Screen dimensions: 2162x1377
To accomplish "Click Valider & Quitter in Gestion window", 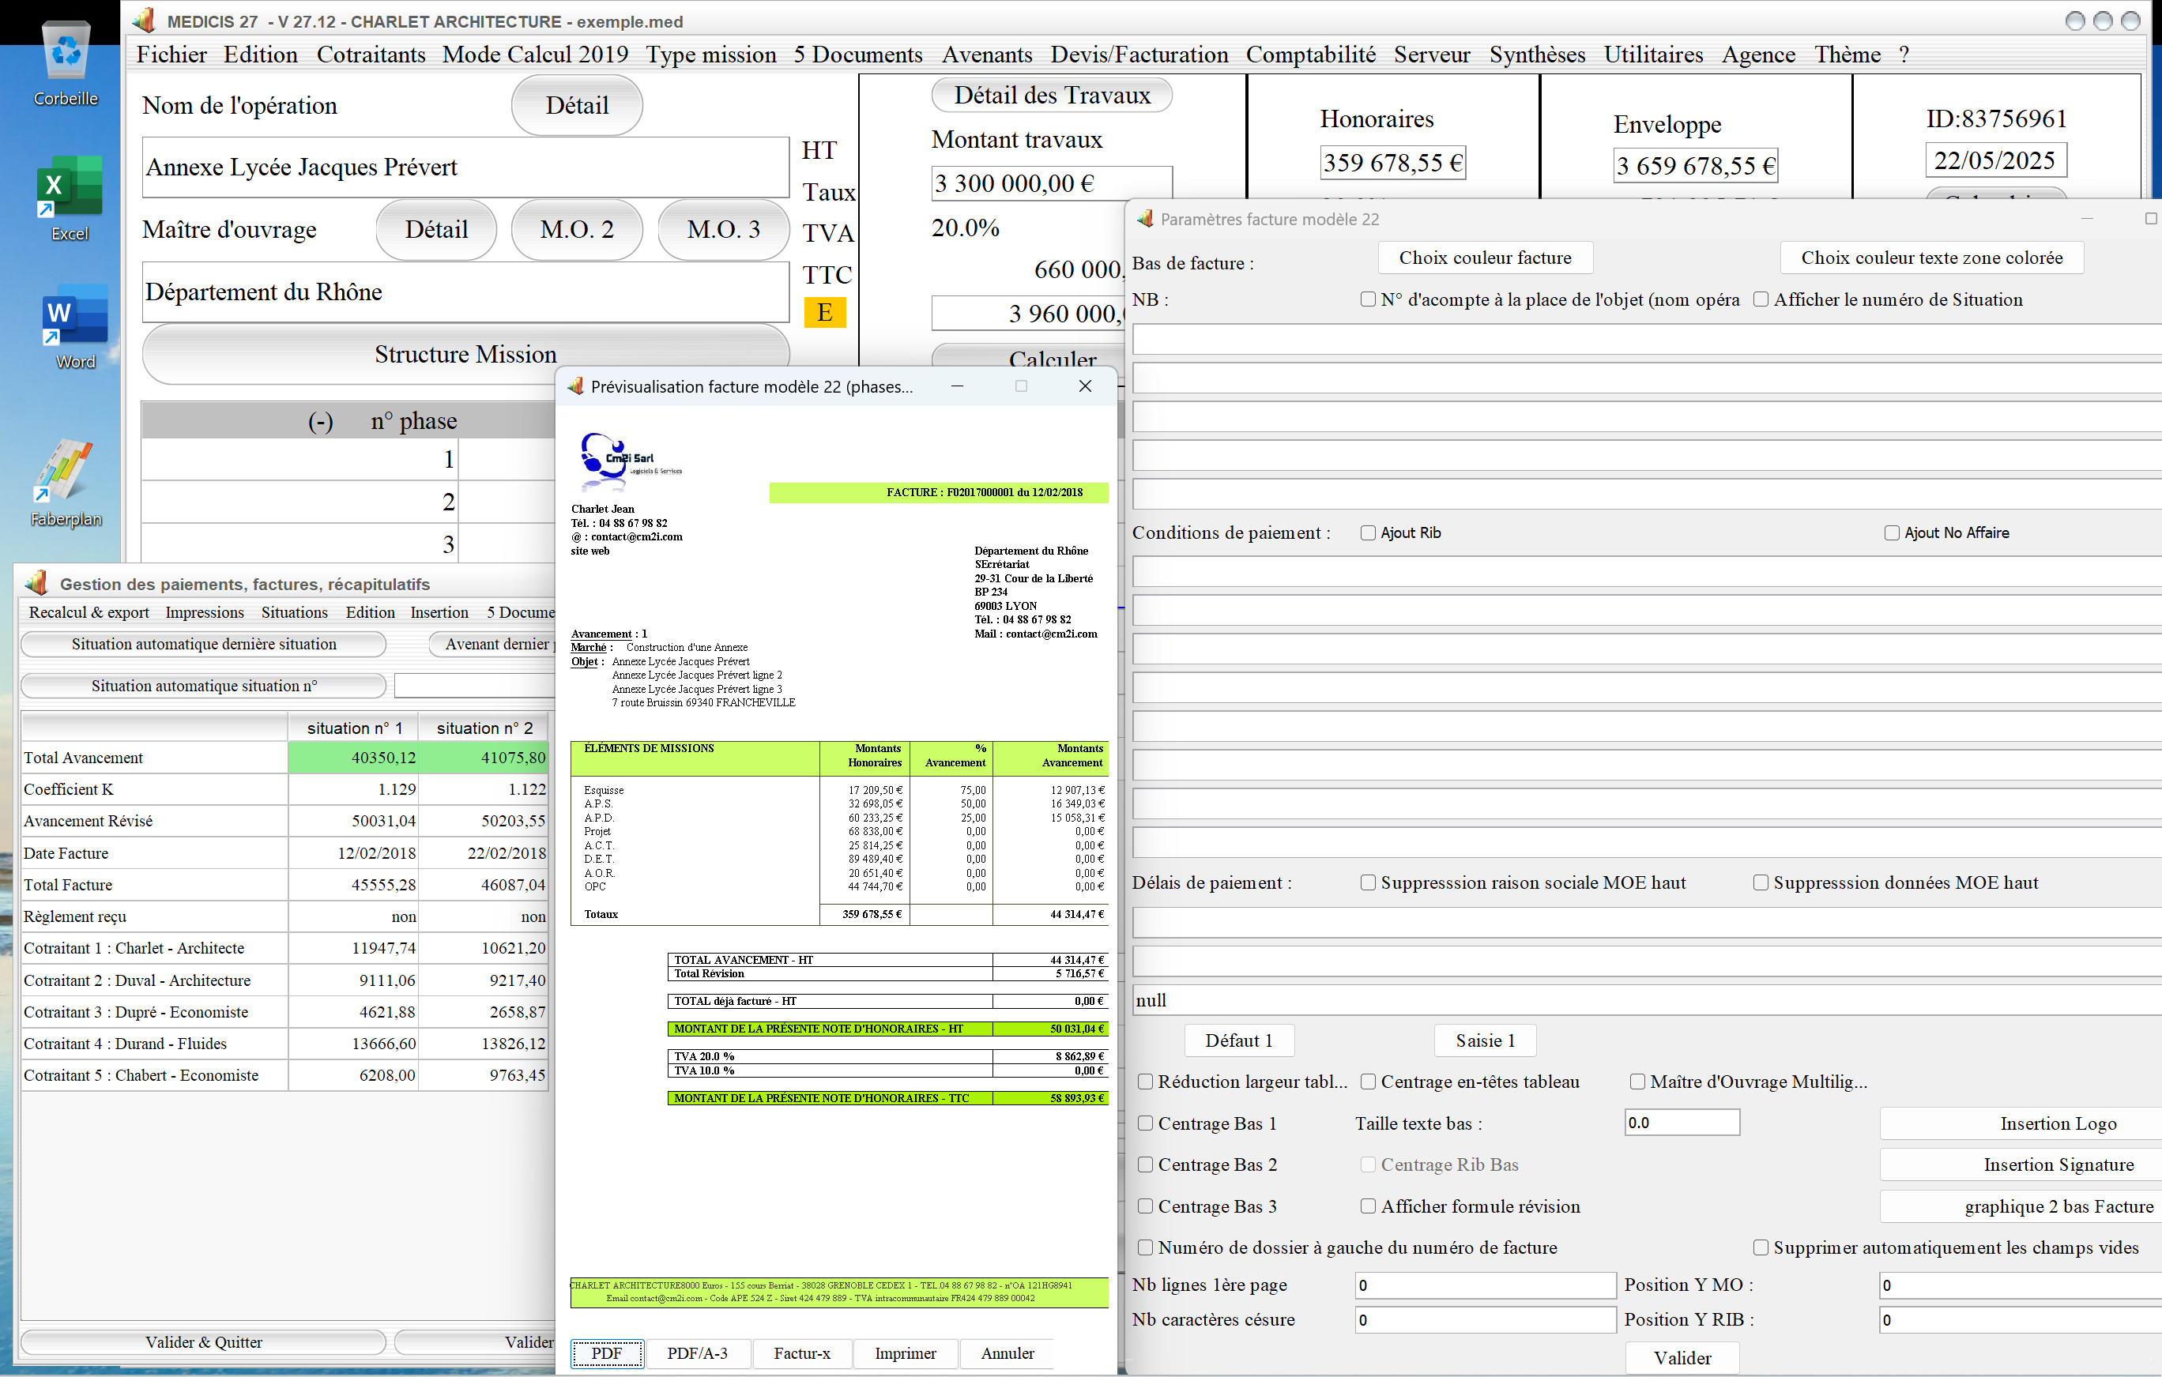I will click(x=204, y=1343).
